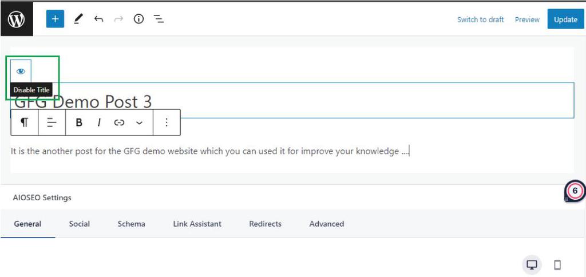Toggle italic text formatting
The image size is (586, 277).
point(99,122)
